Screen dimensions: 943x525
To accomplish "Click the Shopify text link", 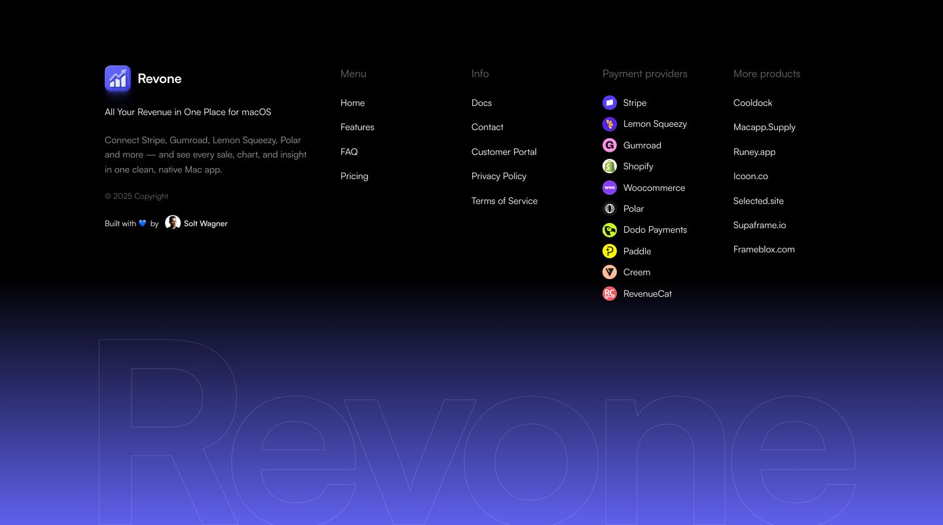I will click(x=638, y=166).
